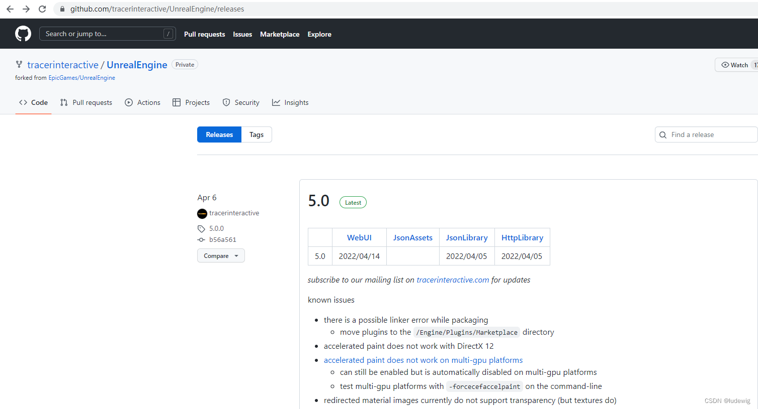Image resolution: width=758 pixels, height=409 pixels.
Task: Click the tracerinteractive avatar image
Action: 202,214
